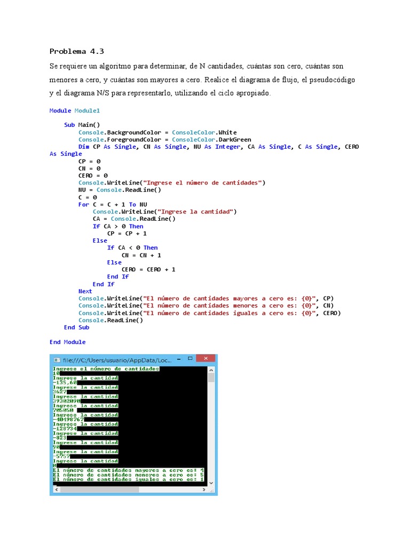Click the 'C = 0' code line
This screenshot has width=410, height=546.
tap(88, 197)
